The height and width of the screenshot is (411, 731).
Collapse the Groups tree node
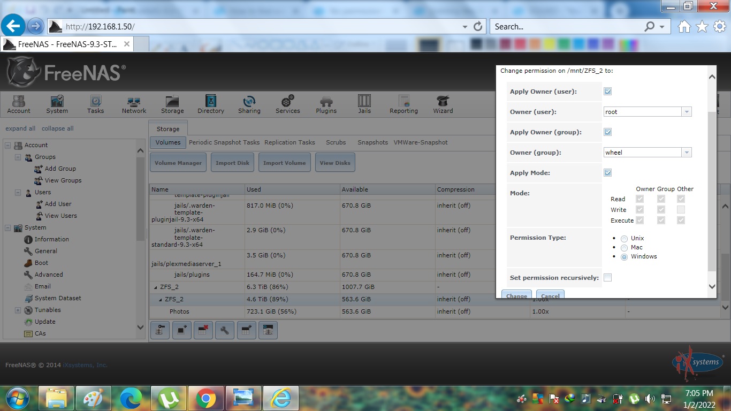(x=18, y=157)
